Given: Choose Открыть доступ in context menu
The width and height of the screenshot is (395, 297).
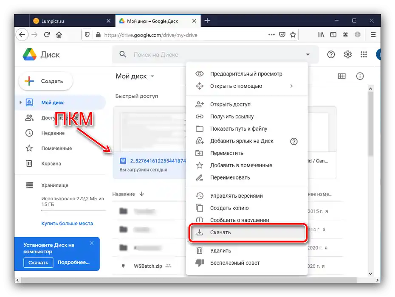Looking at the screenshot, I should [247, 104].
